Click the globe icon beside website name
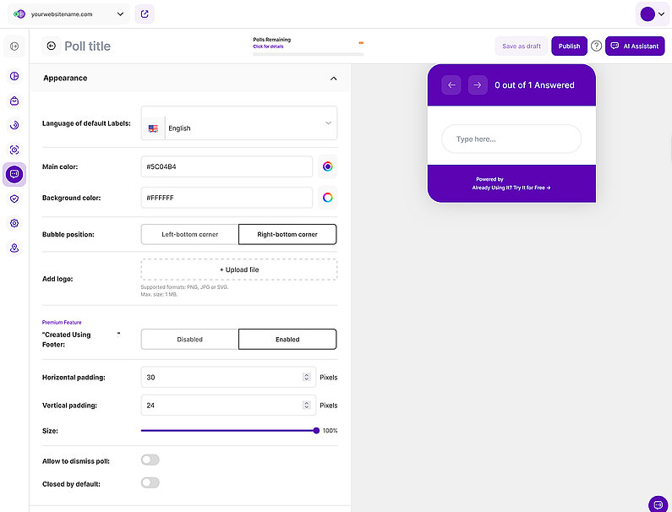This screenshot has height=512, width=672. (19, 14)
